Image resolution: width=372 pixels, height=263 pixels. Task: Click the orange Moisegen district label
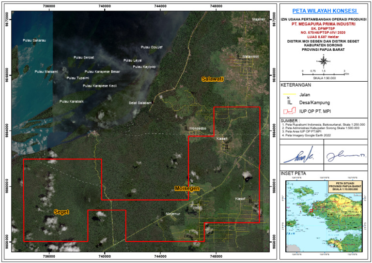tap(187, 189)
